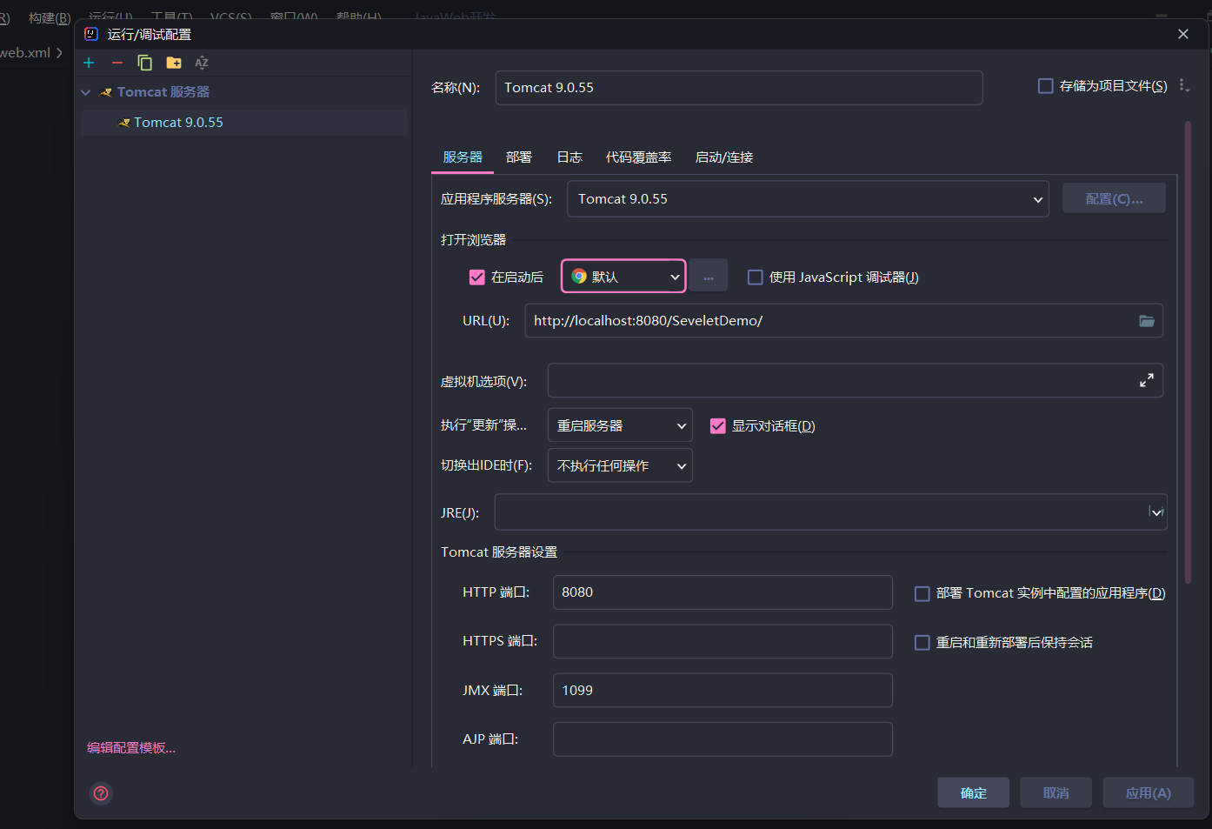Click the Configure application server button

click(1115, 199)
